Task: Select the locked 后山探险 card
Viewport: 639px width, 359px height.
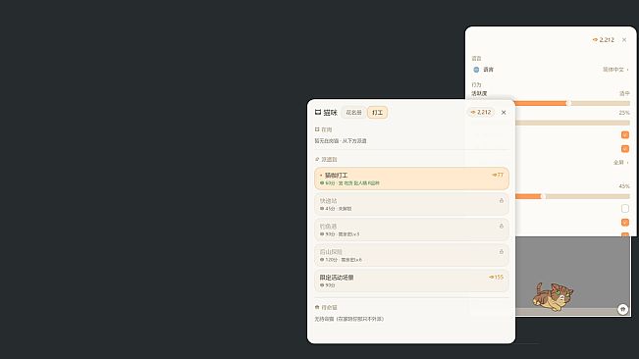Action: click(x=411, y=256)
